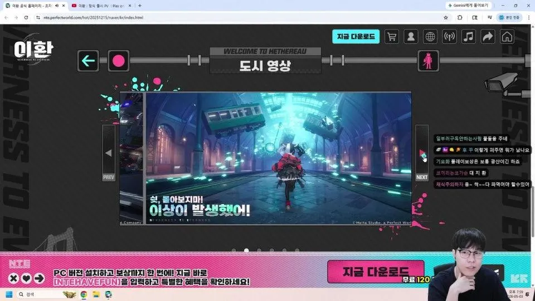Open the Windows Start menu
The height and width of the screenshot is (301, 535).
[9, 294]
